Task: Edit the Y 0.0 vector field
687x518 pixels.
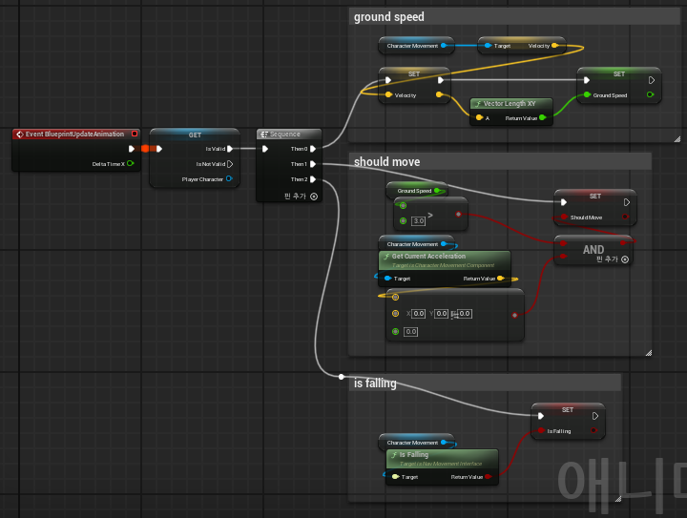Action: pos(441,314)
